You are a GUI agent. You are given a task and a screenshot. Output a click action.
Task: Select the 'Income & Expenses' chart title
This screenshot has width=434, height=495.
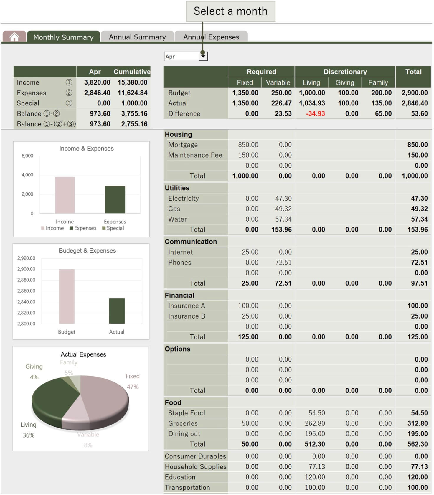click(86, 148)
